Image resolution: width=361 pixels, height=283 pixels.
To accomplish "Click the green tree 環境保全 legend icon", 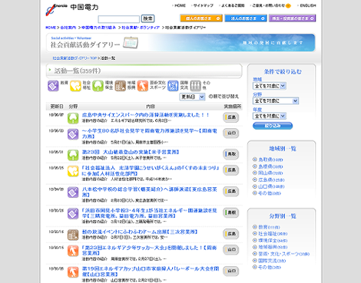I will pyautogui.click(x=98, y=86).
